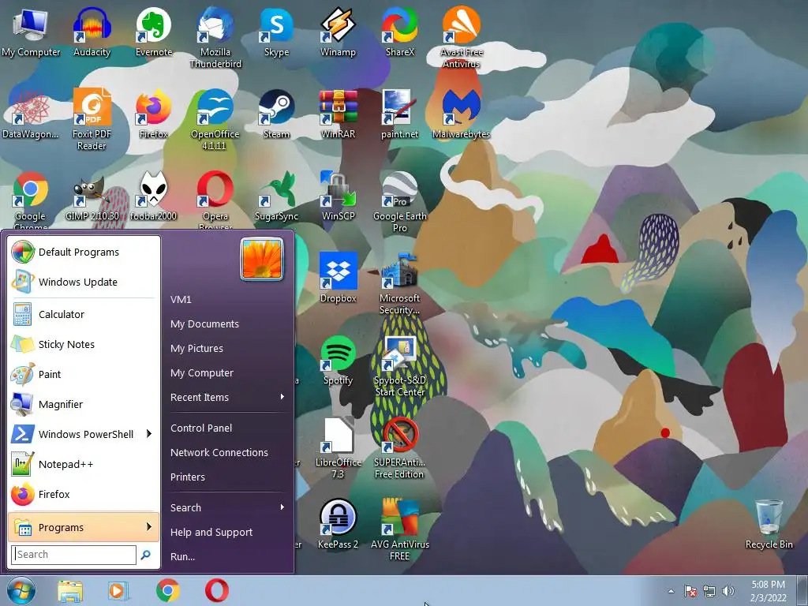This screenshot has height=606, width=808.
Task: Select the Google Earth Pro icon
Action: pos(400,201)
